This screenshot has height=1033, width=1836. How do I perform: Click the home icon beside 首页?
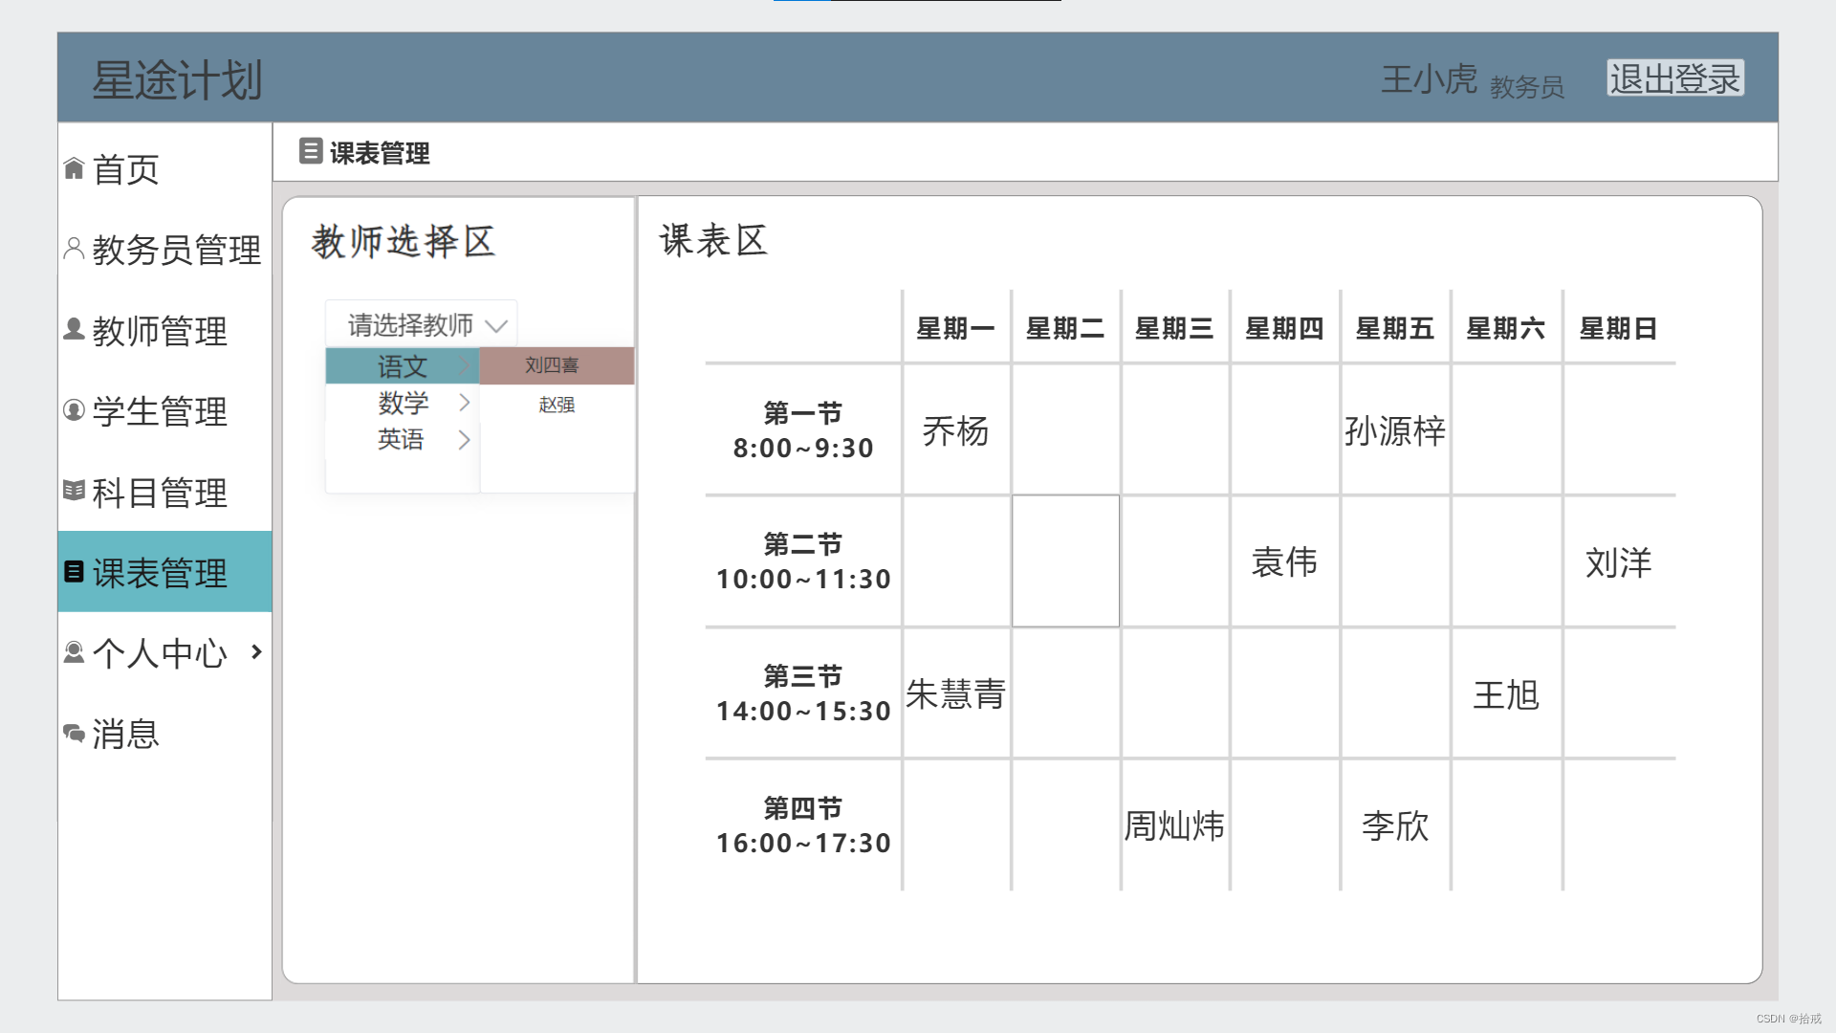coord(74,169)
